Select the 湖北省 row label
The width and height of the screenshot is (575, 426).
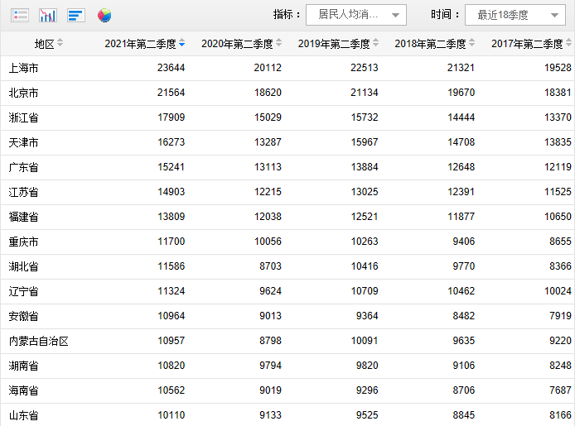click(x=23, y=266)
